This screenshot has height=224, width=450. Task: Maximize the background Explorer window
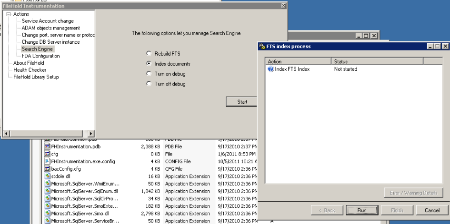click(x=366, y=36)
